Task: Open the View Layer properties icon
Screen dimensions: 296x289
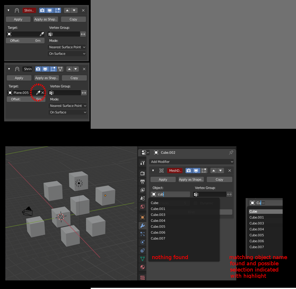Action: [143, 190]
